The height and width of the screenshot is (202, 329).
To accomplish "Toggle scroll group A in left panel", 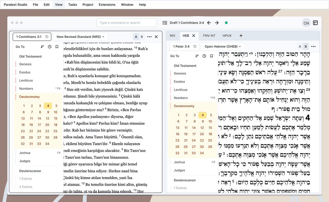I will tap(136, 37).
